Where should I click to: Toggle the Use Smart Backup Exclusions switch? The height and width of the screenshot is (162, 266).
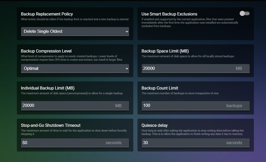(x=244, y=13)
